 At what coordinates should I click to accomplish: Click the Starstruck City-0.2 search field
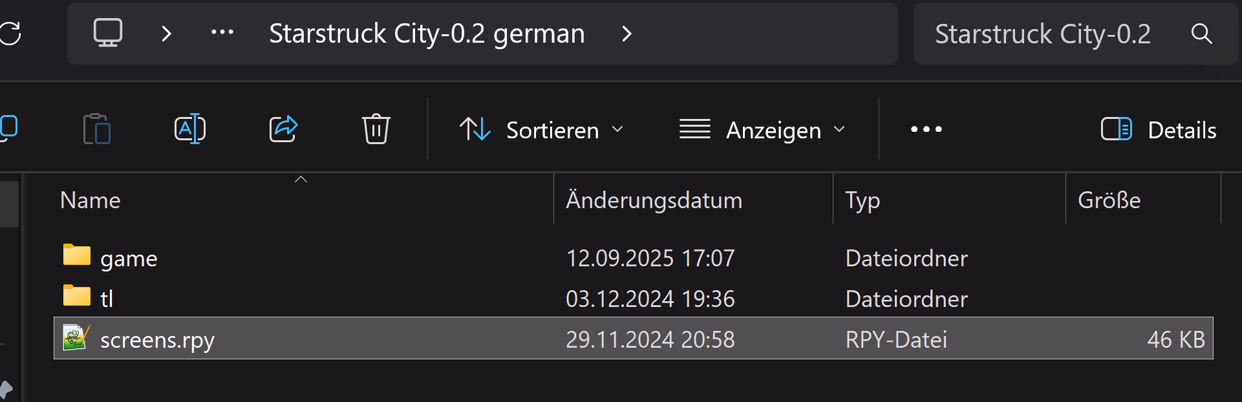tap(1042, 34)
